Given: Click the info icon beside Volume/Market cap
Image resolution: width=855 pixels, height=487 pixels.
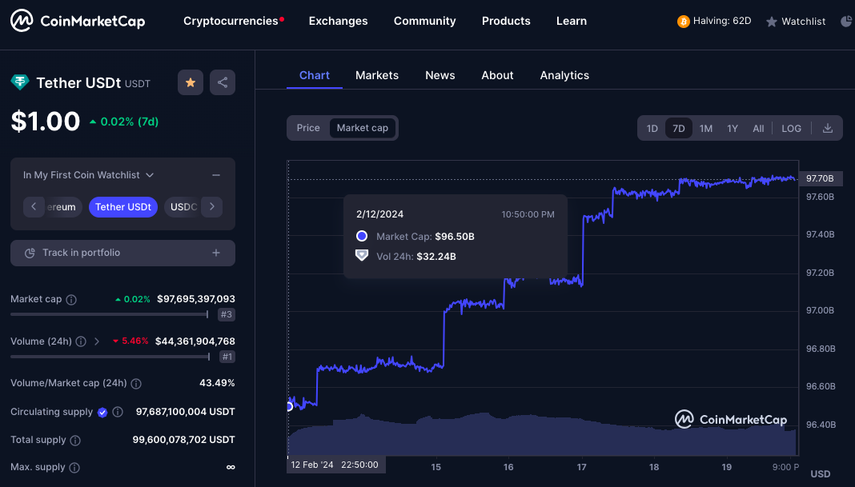Looking at the screenshot, I should click(x=136, y=384).
